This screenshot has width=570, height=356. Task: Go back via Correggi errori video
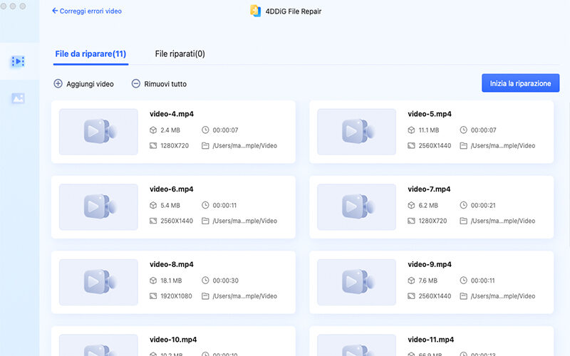pos(87,11)
